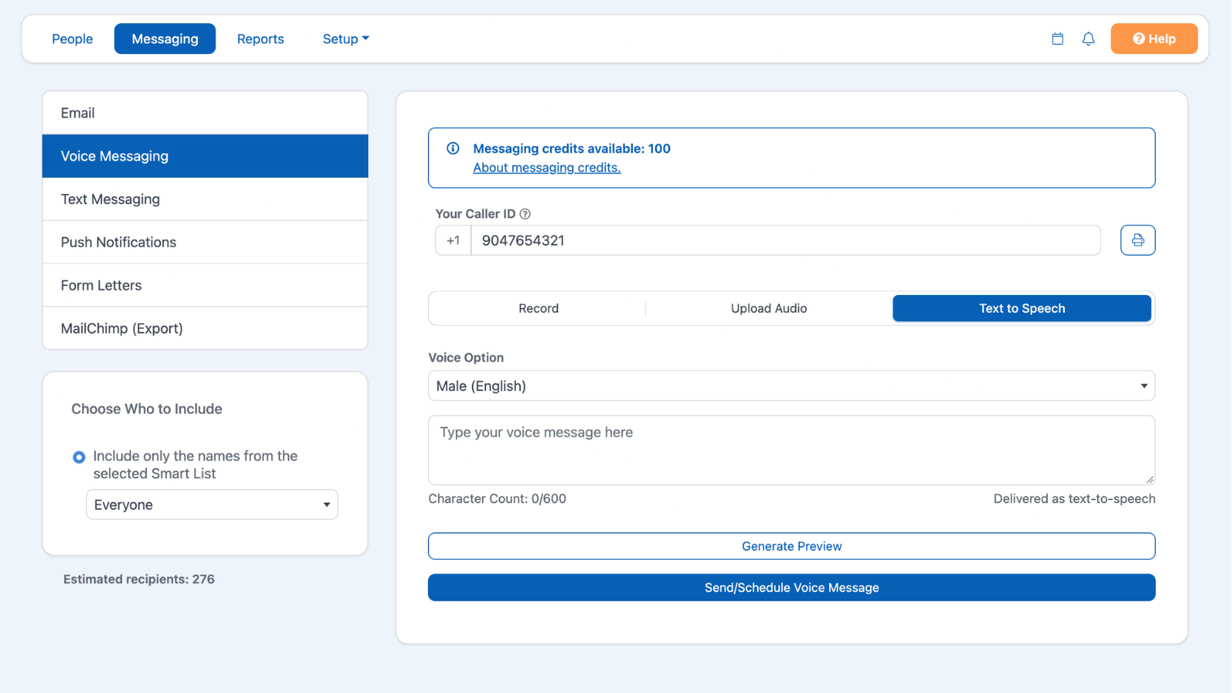Open Email in the sidebar
1232x693 pixels.
pyautogui.click(x=205, y=113)
